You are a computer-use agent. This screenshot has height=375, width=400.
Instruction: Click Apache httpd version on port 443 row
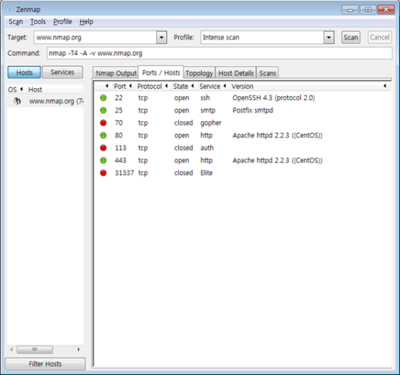pos(277,161)
